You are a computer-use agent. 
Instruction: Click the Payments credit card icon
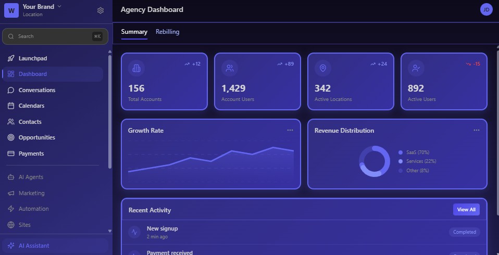(11, 154)
